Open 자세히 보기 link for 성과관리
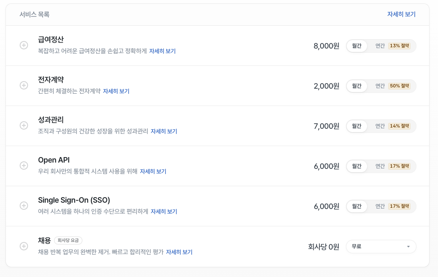 [164, 131]
